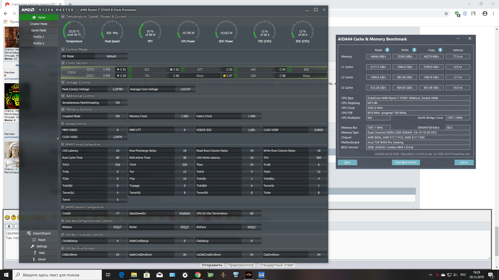This screenshot has width=499, height=280.
Task: Click the Import/Export icon
Action: pos(29,233)
